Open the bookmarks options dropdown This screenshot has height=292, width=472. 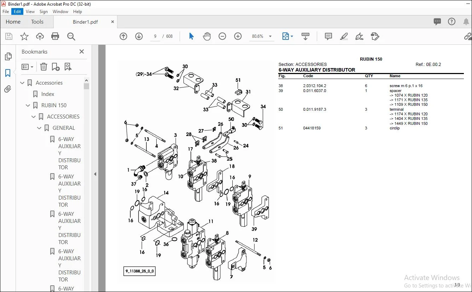pos(28,67)
